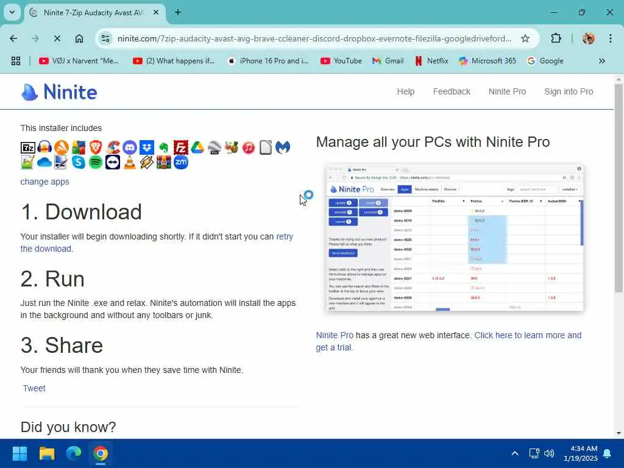
Task: Click the address bar URL
Action: (314, 38)
